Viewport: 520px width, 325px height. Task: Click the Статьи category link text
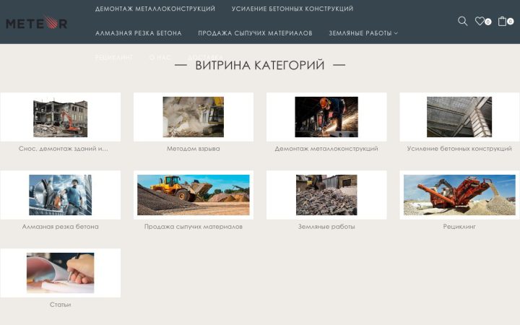[x=60, y=305]
